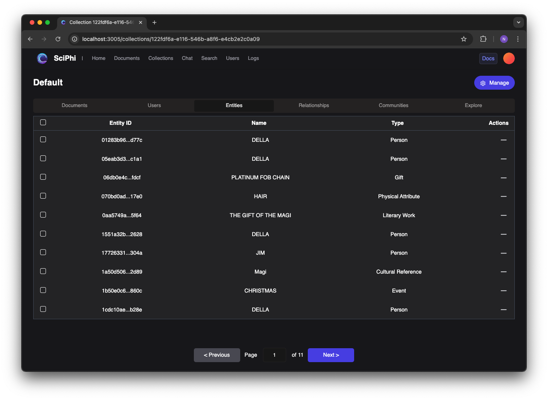Image resolution: width=548 pixels, height=400 pixels.
Task: Check the box for entity 1551a32b...2628
Action: [43, 234]
